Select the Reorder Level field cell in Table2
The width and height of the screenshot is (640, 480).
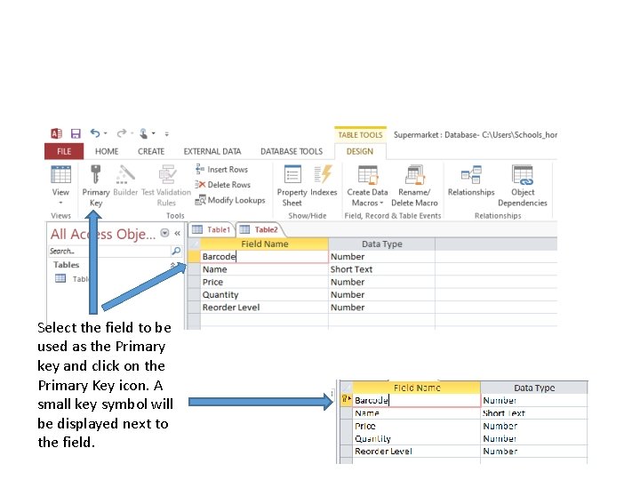(265, 308)
